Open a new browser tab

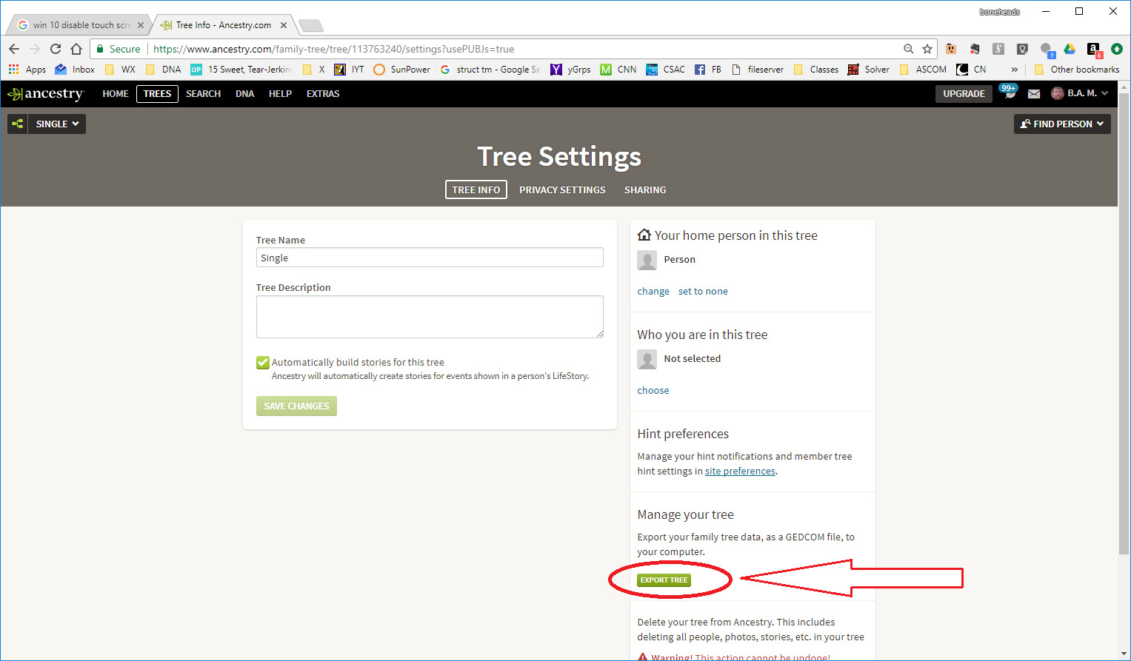311,26
